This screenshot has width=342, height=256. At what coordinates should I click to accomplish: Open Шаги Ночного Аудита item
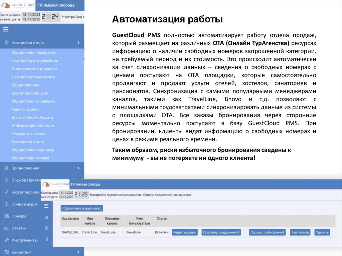coord(32,117)
